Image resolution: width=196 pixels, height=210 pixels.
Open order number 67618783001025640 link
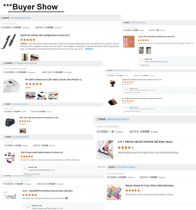pyautogui.click(x=126, y=167)
